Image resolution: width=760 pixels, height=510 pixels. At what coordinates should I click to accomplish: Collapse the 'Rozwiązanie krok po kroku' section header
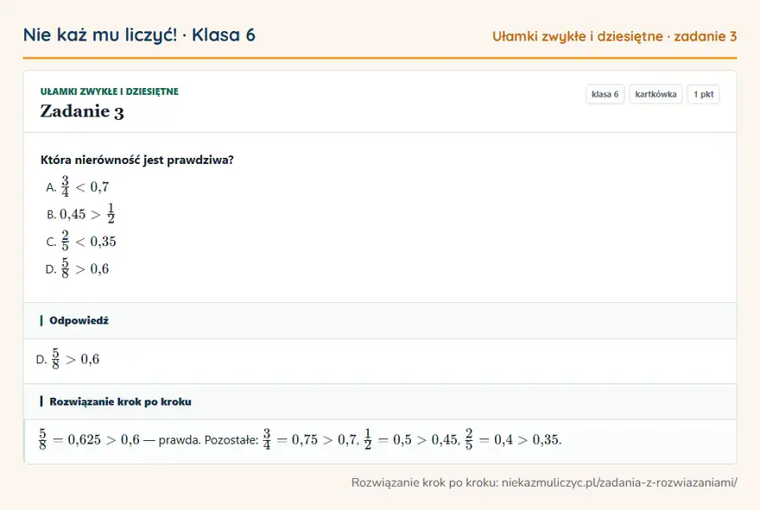click(x=379, y=401)
